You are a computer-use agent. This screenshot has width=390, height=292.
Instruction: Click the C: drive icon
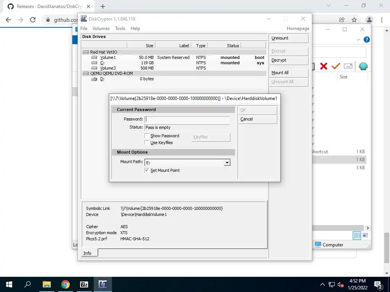[x=94, y=63]
